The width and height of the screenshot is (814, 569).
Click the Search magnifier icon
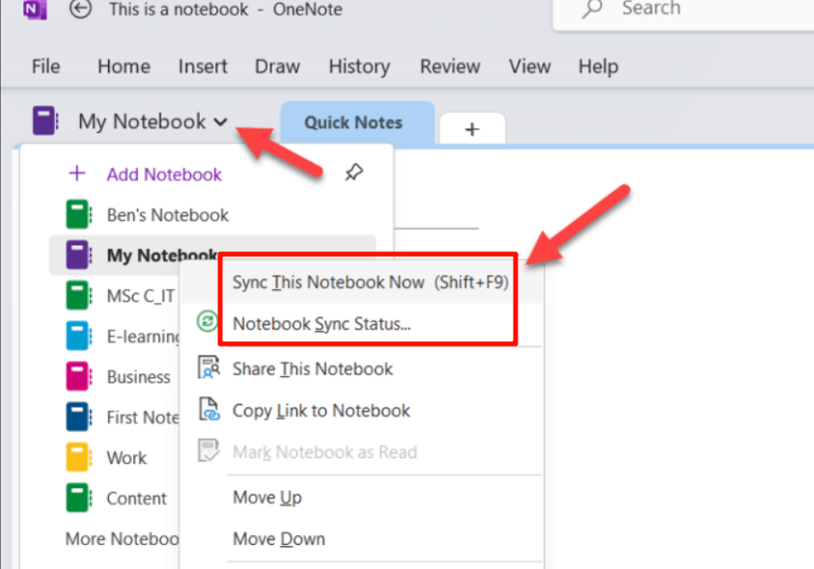click(592, 9)
